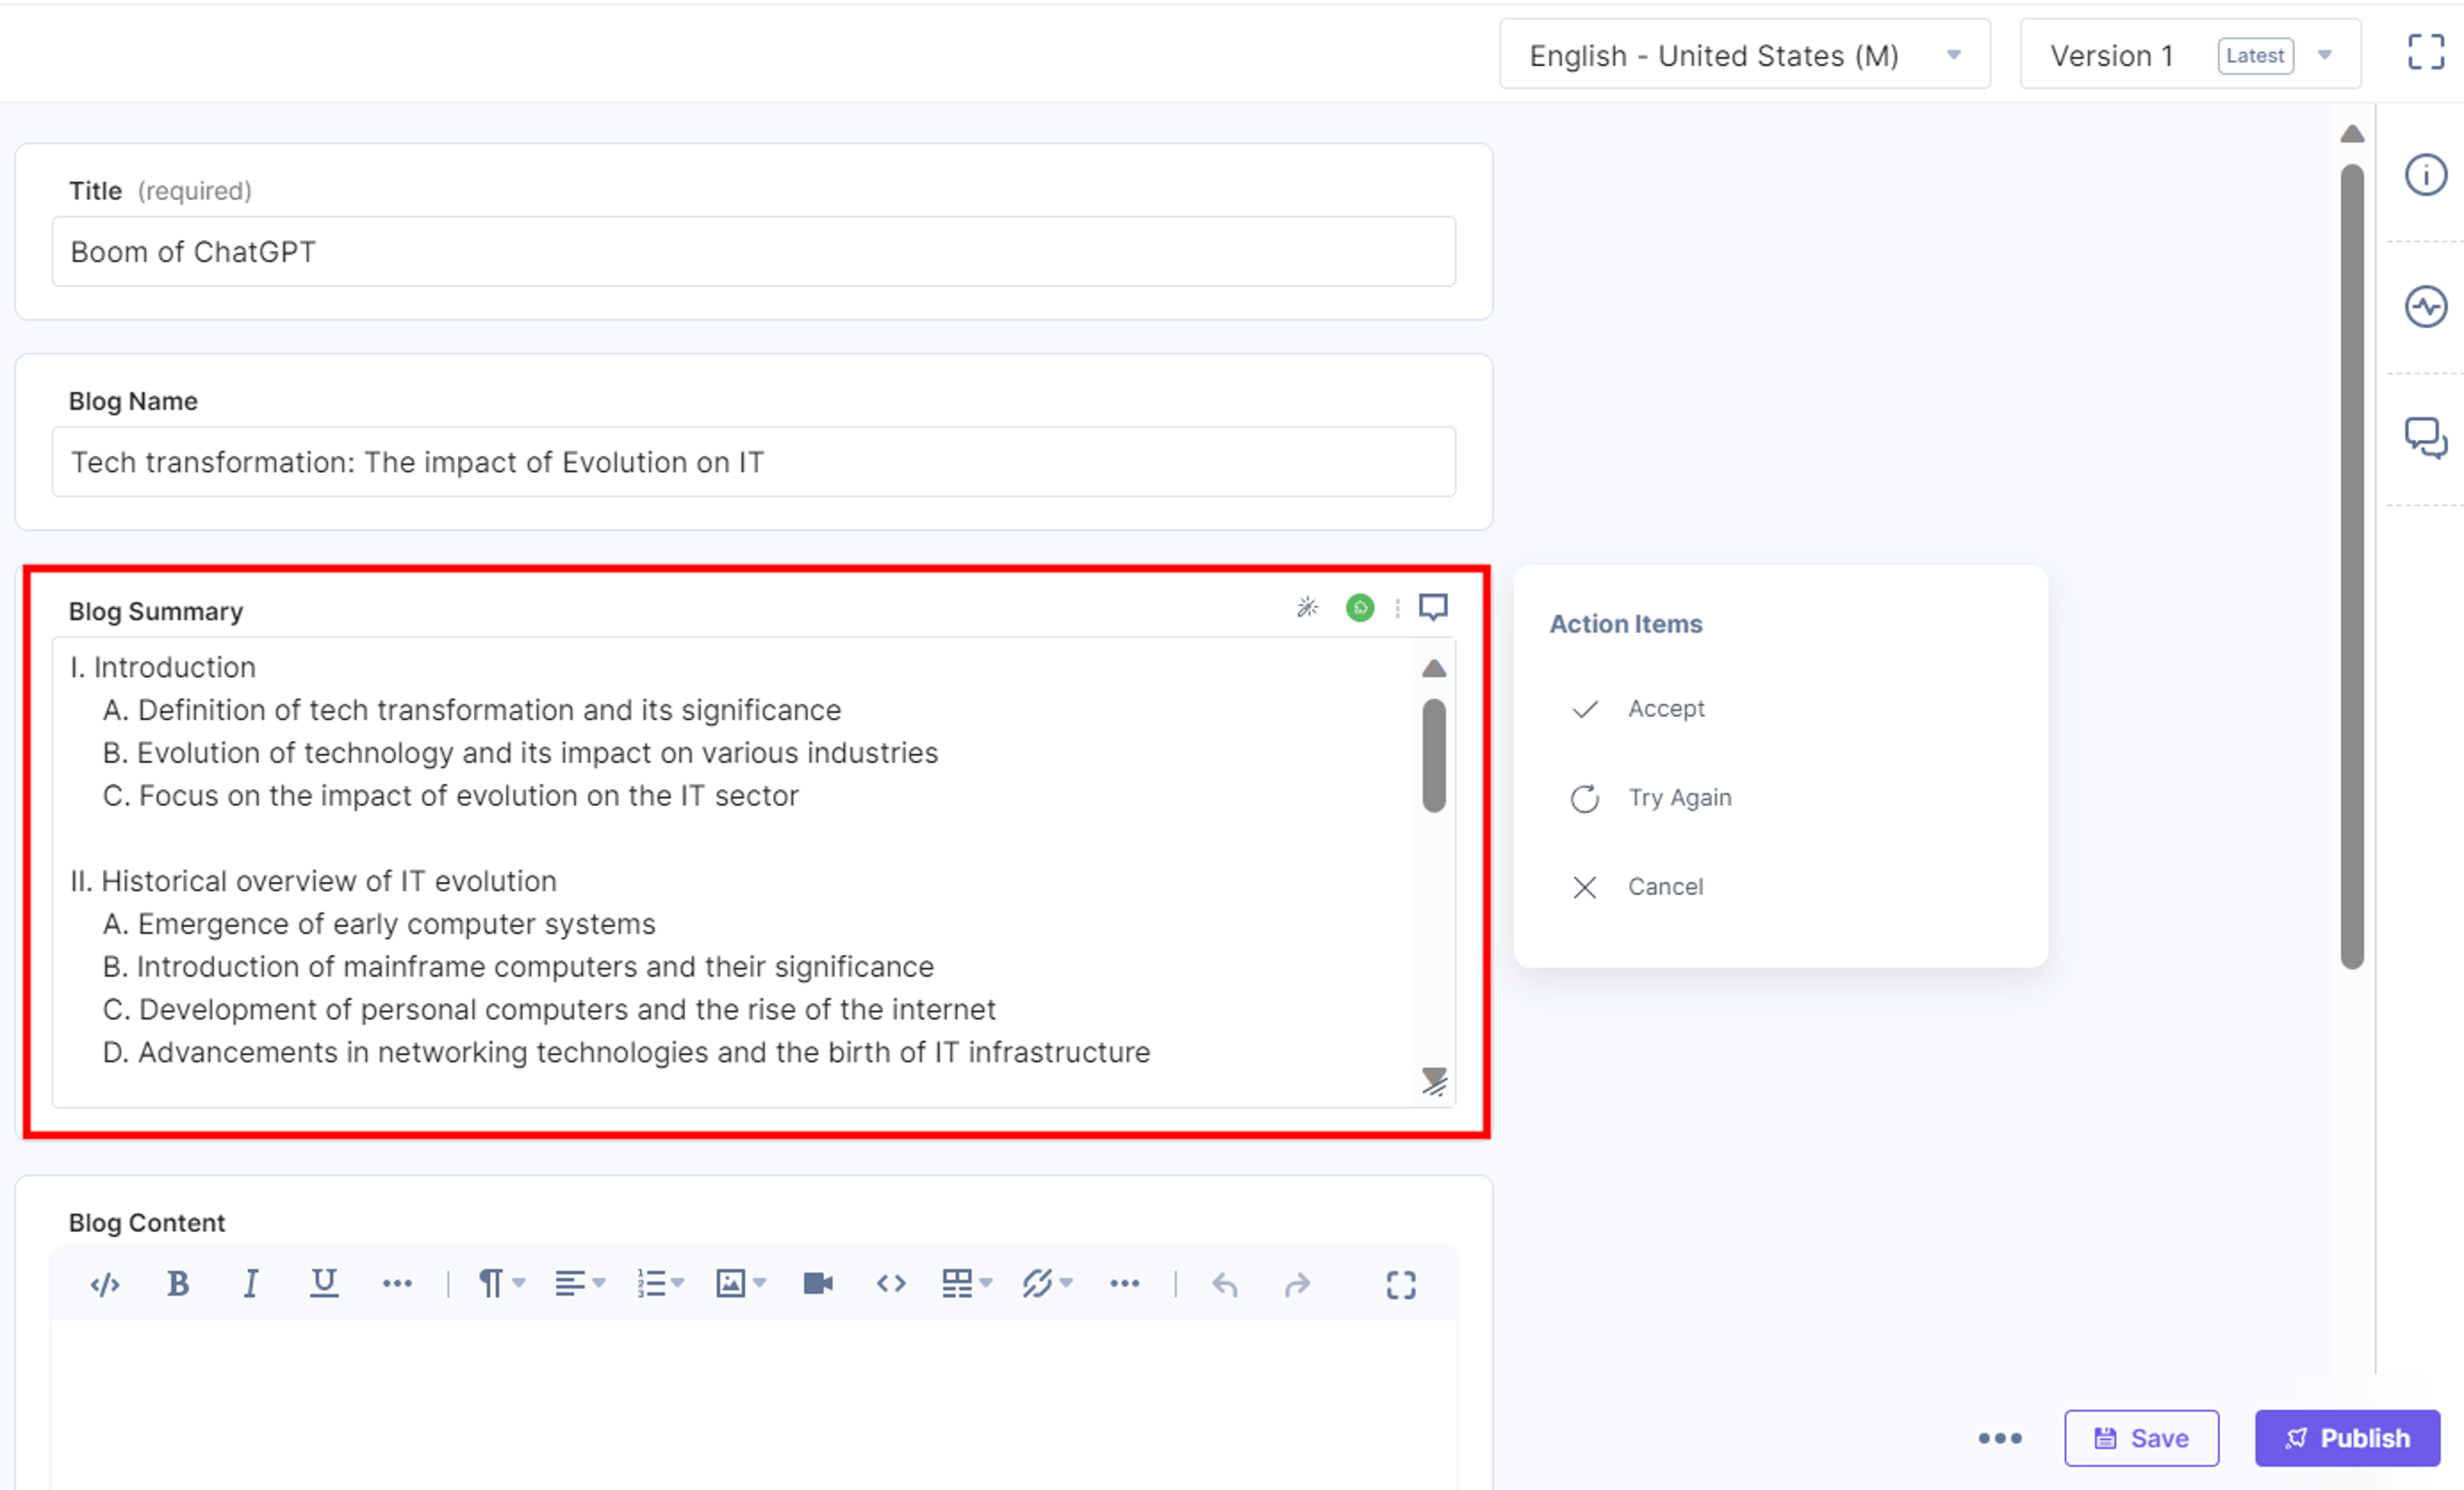Open the Version 1 dropdown
The height and width of the screenshot is (1490, 2464).
coord(2190,54)
